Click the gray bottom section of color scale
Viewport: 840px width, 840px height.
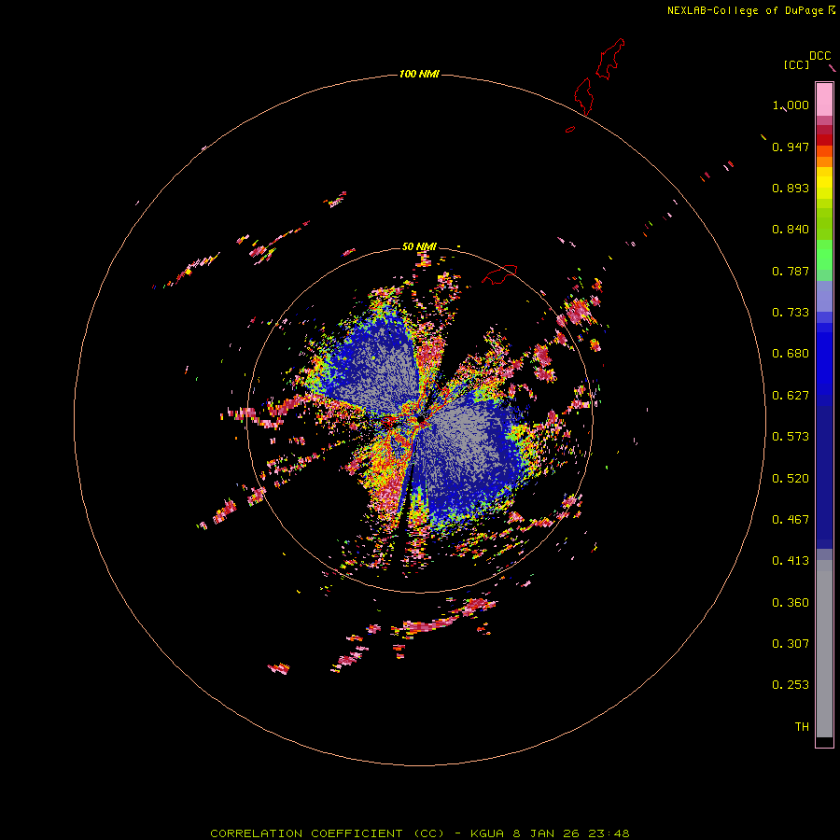click(x=824, y=649)
